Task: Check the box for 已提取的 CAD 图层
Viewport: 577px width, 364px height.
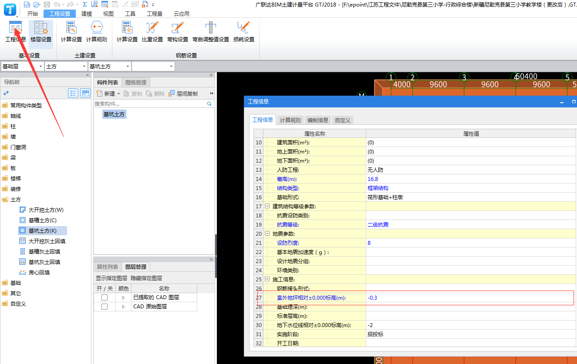Action: [x=105, y=297]
